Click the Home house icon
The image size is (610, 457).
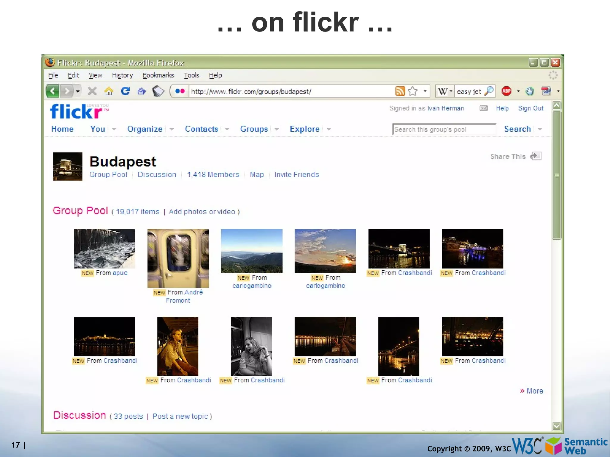[x=109, y=91]
